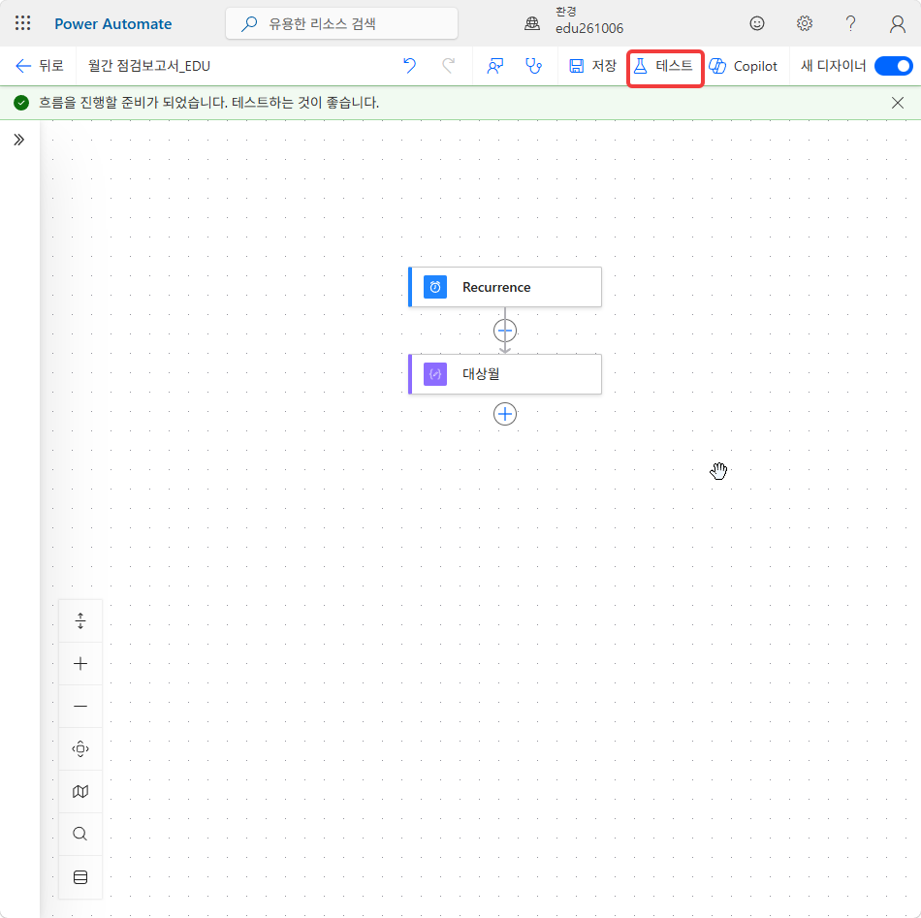The width and height of the screenshot is (921, 918).
Task: Open the account profile menu
Action: click(897, 23)
